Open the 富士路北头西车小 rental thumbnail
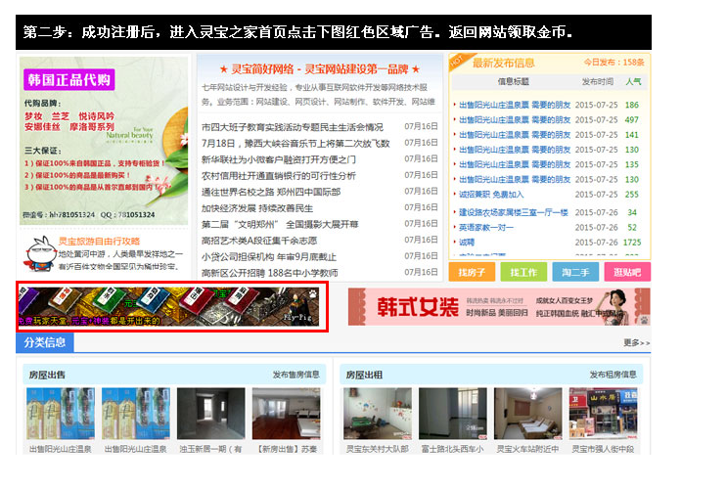The image size is (727, 488). pyautogui.click(x=452, y=414)
